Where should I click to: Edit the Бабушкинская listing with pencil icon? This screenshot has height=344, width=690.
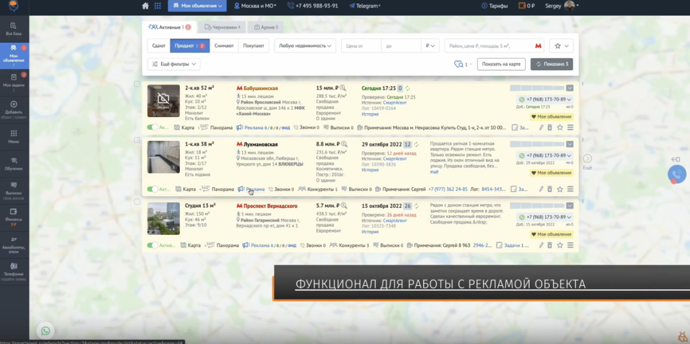542,128
